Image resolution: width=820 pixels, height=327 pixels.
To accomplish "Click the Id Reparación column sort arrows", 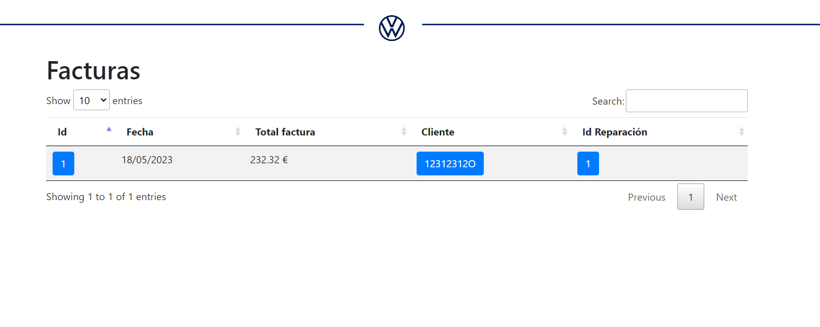I will pyautogui.click(x=741, y=132).
